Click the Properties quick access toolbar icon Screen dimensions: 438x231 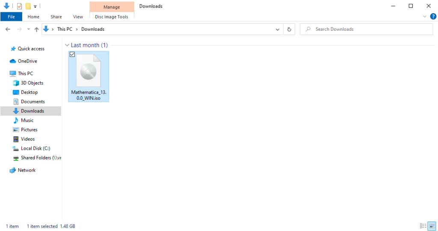(19, 6)
